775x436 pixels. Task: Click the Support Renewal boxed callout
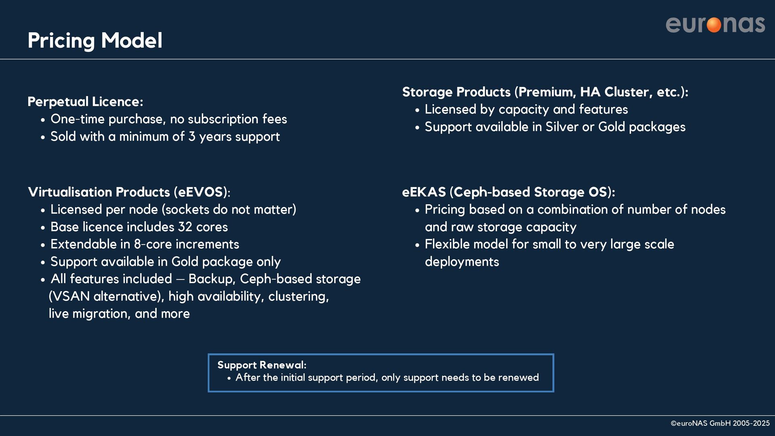(381, 373)
